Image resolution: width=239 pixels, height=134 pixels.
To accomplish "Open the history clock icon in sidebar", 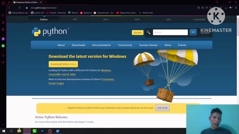I will 3,55.
